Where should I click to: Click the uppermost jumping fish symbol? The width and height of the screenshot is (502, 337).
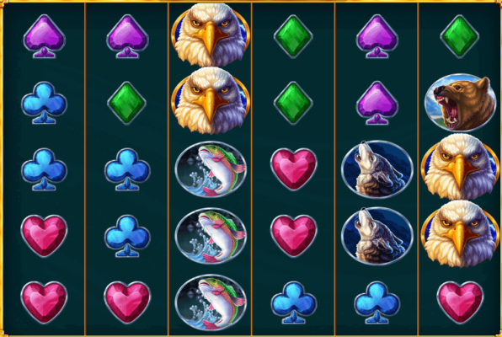(211, 169)
